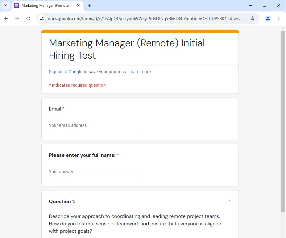Click the scrollbar up arrow
Screen dimensions: 286x238
283,29
